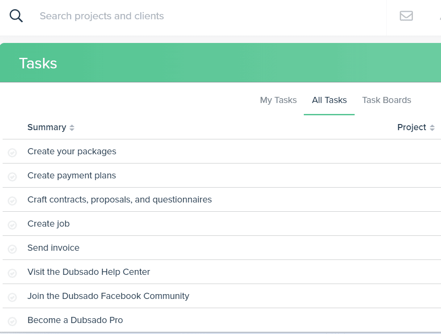Complete the 'Create job' task circle
441x334 pixels.
click(13, 224)
